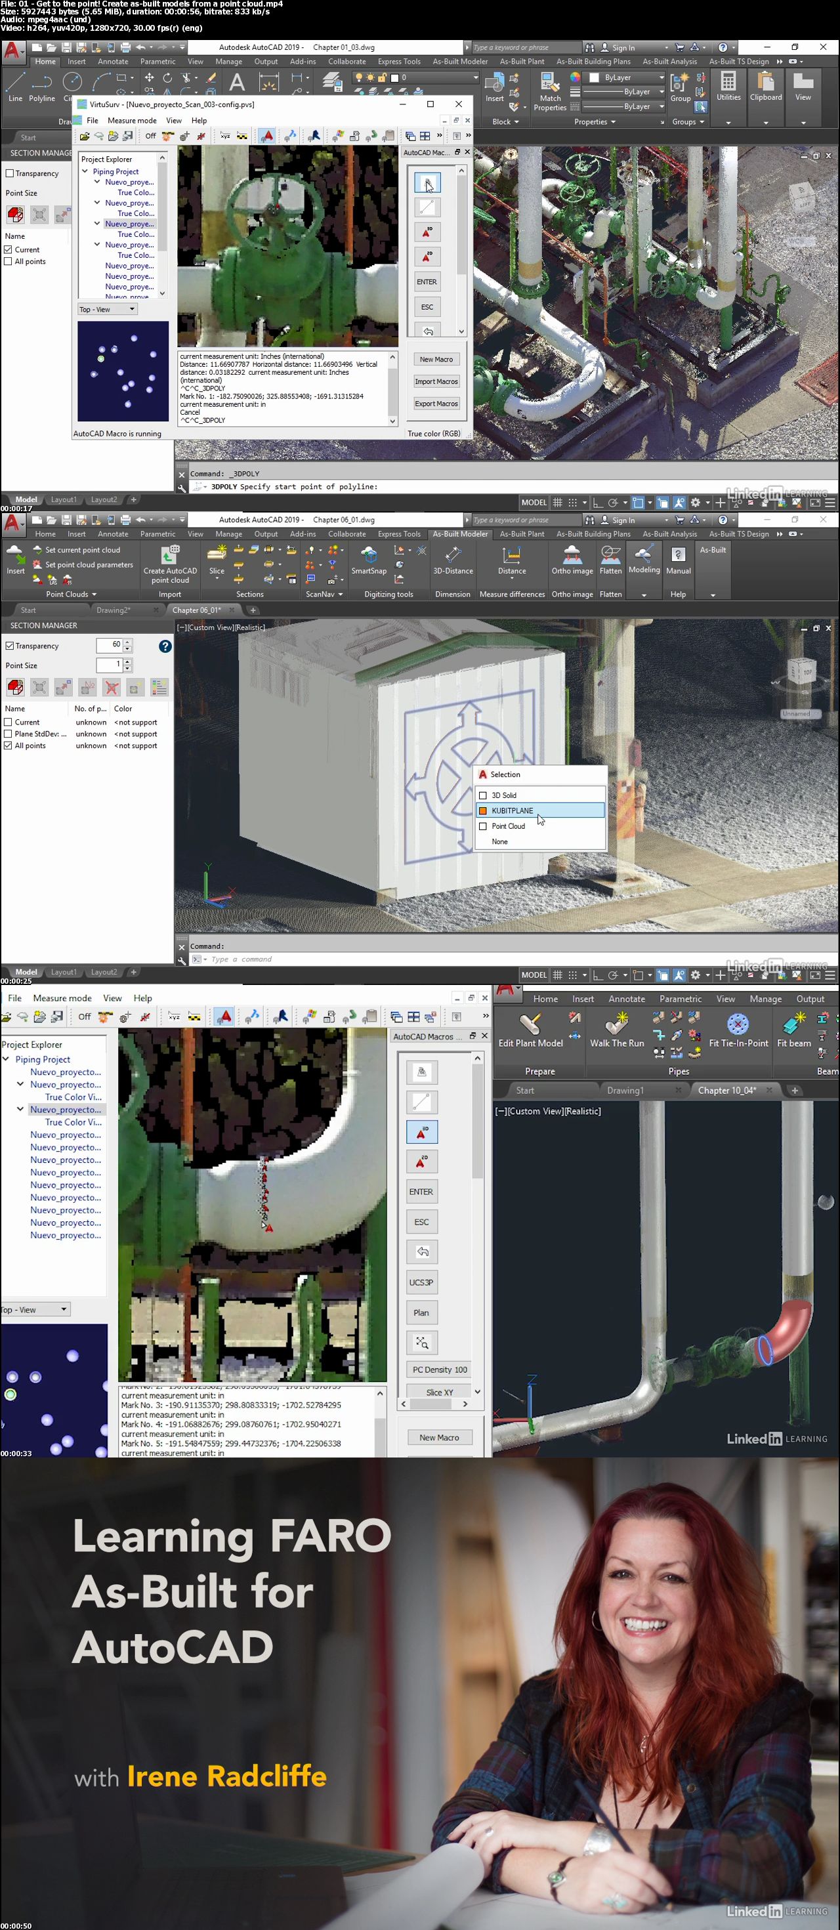The height and width of the screenshot is (1930, 840).
Task: Open File menu in enlarged VirtuSurv window
Action: tap(14, 998)
